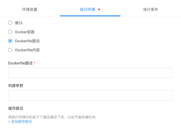
Task: Switch to the 环境变量 tab
Action: pyautogui.click(x=30, y=9)
